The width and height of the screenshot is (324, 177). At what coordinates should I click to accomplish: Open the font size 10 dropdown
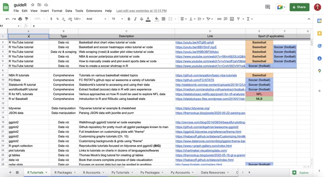click(117, 19)
